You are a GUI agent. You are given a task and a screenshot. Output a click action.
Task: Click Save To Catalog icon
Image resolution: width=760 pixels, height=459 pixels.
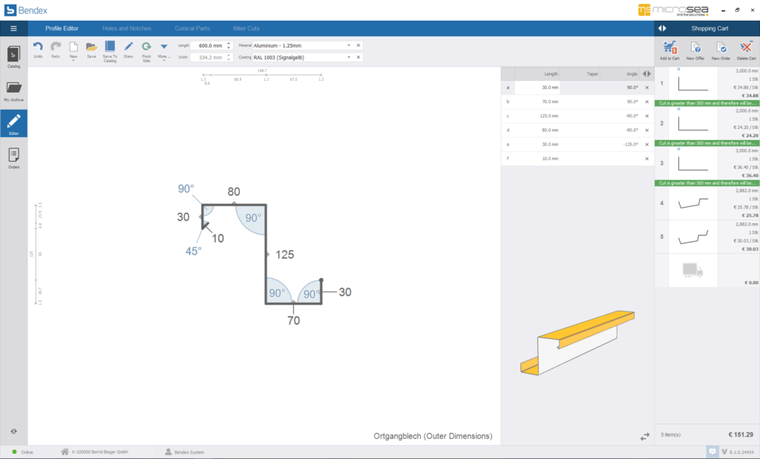pos(110,47)
